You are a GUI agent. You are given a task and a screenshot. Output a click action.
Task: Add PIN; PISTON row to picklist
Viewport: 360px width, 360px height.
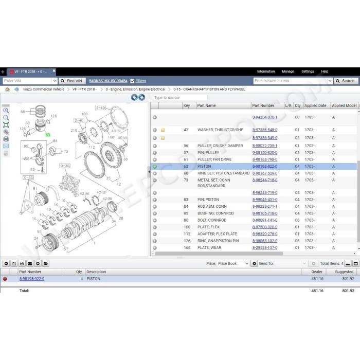pos(155,200)
